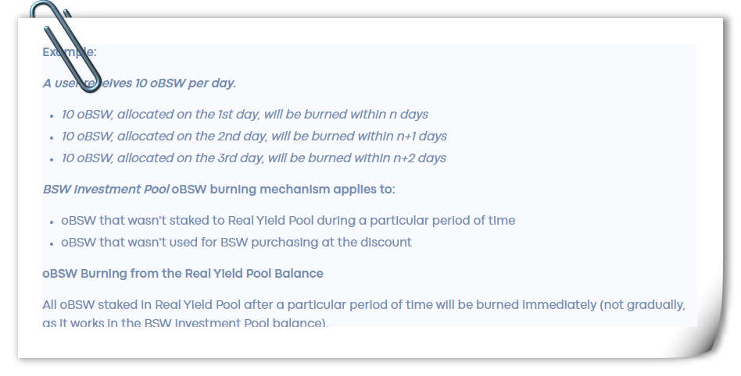Viewport: 741px width, 376px height.
Task: Click 'oBSW burning mechanism applies to:' heading
Action: 283,190
